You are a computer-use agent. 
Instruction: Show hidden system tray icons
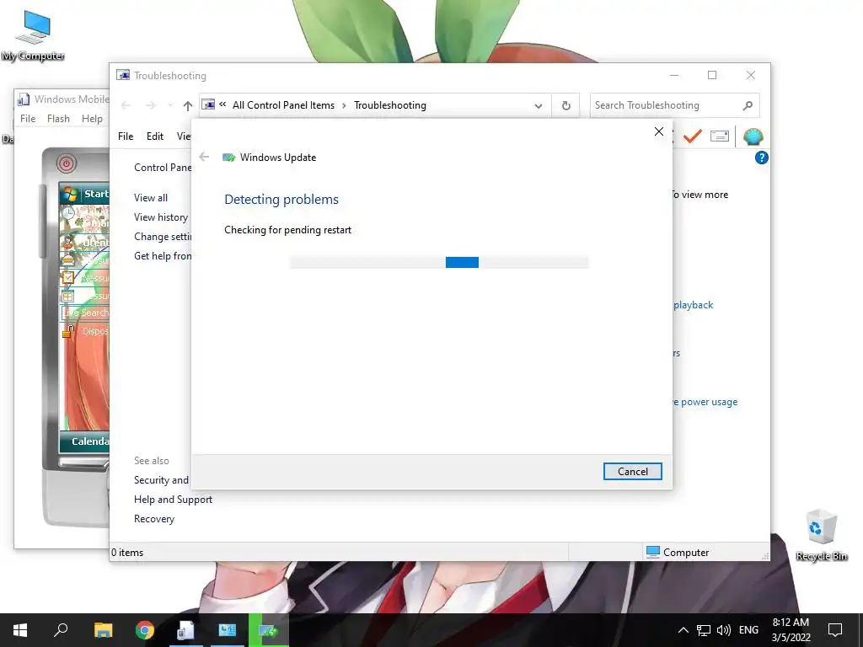(683, 630)
